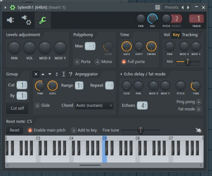212x176 pixels.
Task: Open the Presets menu
Action: pyautogui.click(x=172, y=7)
